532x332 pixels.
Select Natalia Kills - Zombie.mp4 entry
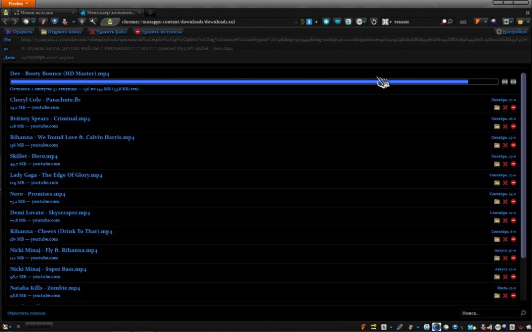tap(263, 292)
